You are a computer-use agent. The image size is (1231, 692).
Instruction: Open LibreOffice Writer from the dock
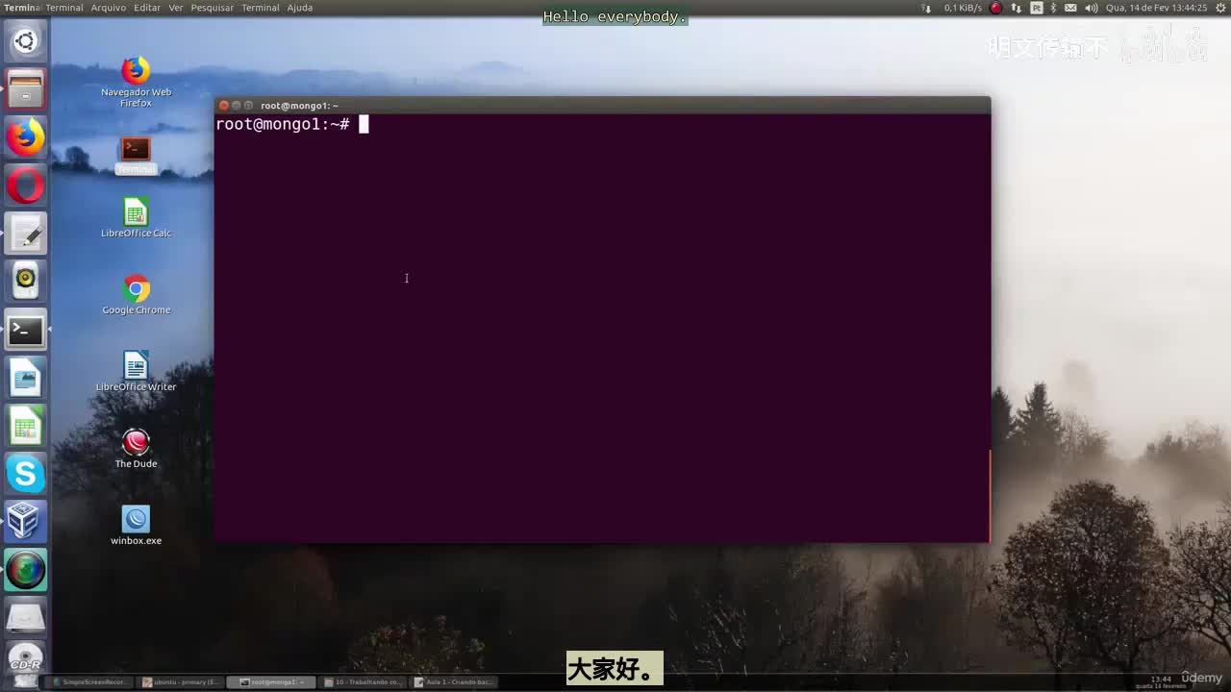click(25, 378)
